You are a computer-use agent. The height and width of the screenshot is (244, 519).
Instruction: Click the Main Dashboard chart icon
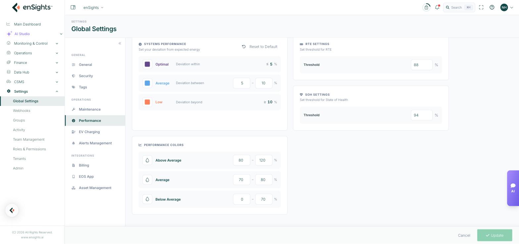point(8,24)
